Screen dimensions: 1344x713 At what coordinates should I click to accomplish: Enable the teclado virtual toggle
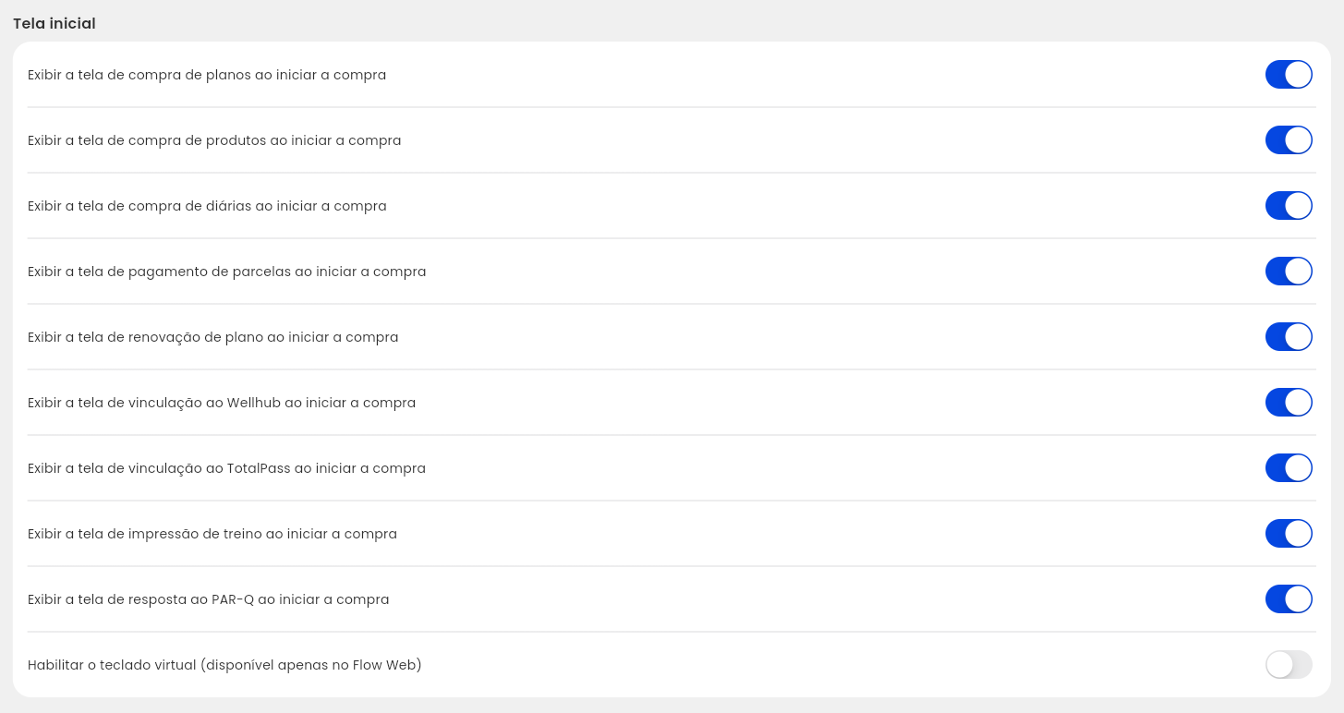1289,665
